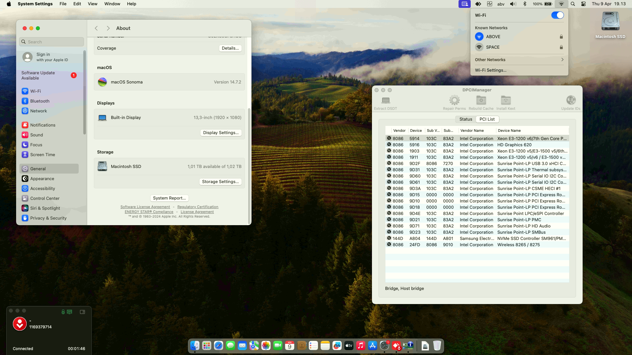Click the Bluetooth icon in the menu bar
The image size is (632, 355).
coord(525,4)
